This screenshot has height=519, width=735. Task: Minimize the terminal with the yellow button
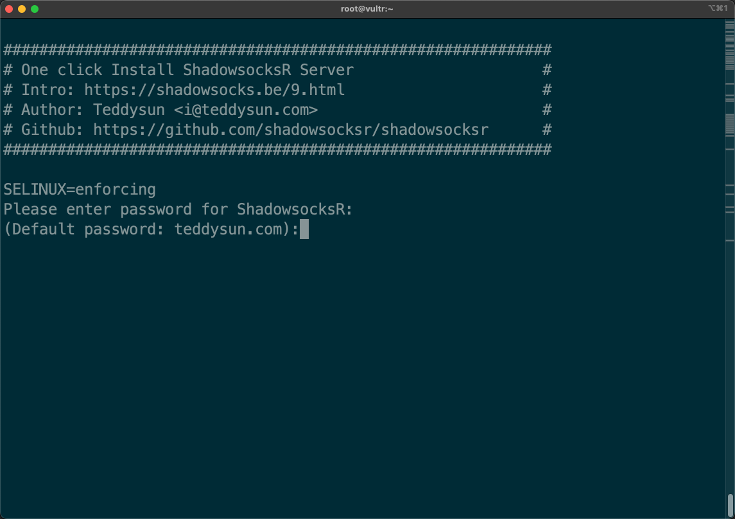click(22, 9)
